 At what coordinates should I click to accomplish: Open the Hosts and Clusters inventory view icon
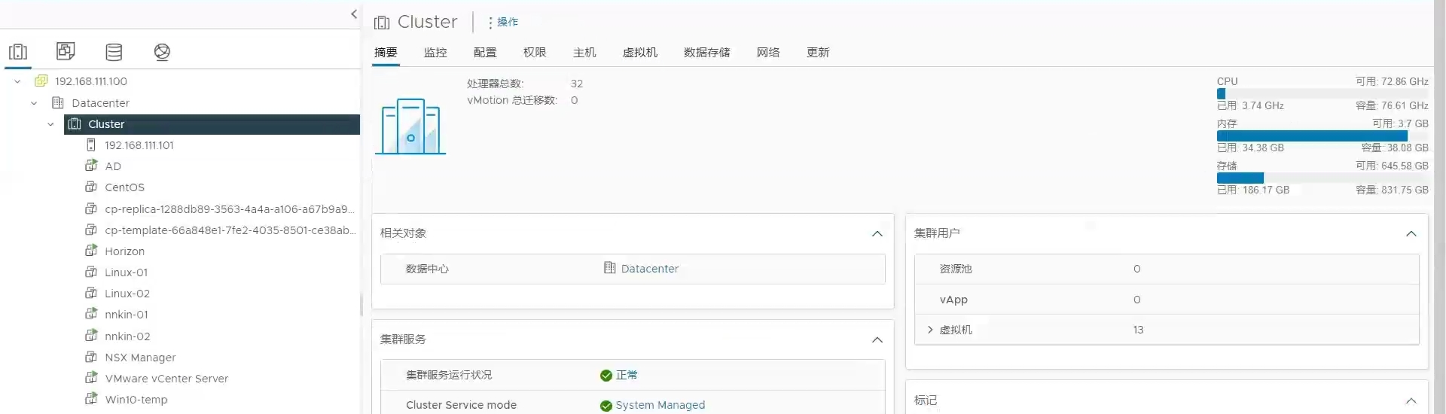[x=18, y=52]
